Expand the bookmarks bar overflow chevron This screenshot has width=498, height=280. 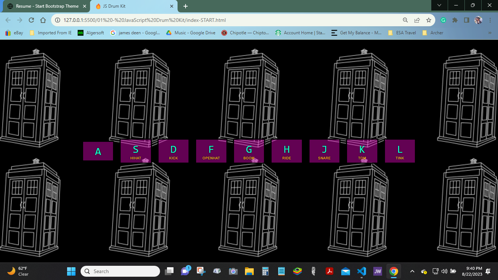pos(490,33)
